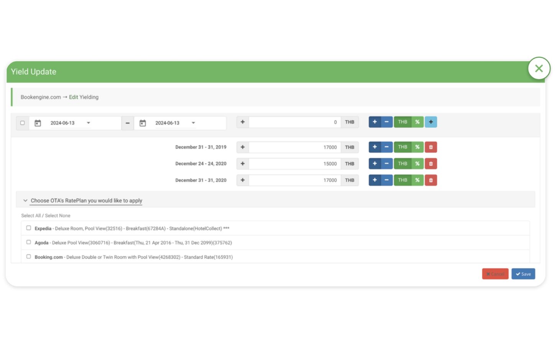The width and height of the screenshot is (555, 347).
Task: Choose percent mode for December 24 - 24, 2020
Action: point(417,164)
